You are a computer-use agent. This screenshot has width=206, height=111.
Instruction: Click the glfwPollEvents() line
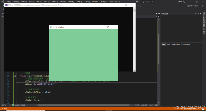pyautogui.click(x=34, y=100)
